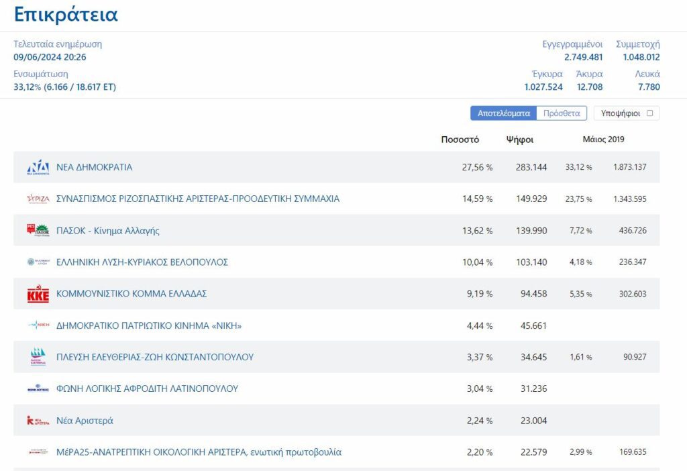
Task: Open the ΠΛΕΥΣΗ ΕΛΕΥΘΕΡΙΑΣ-ΖΩΗ ΚΩΝΣΤΑΝΤΟΠΟΥΛΟΥ link
Action: point(155,357)
